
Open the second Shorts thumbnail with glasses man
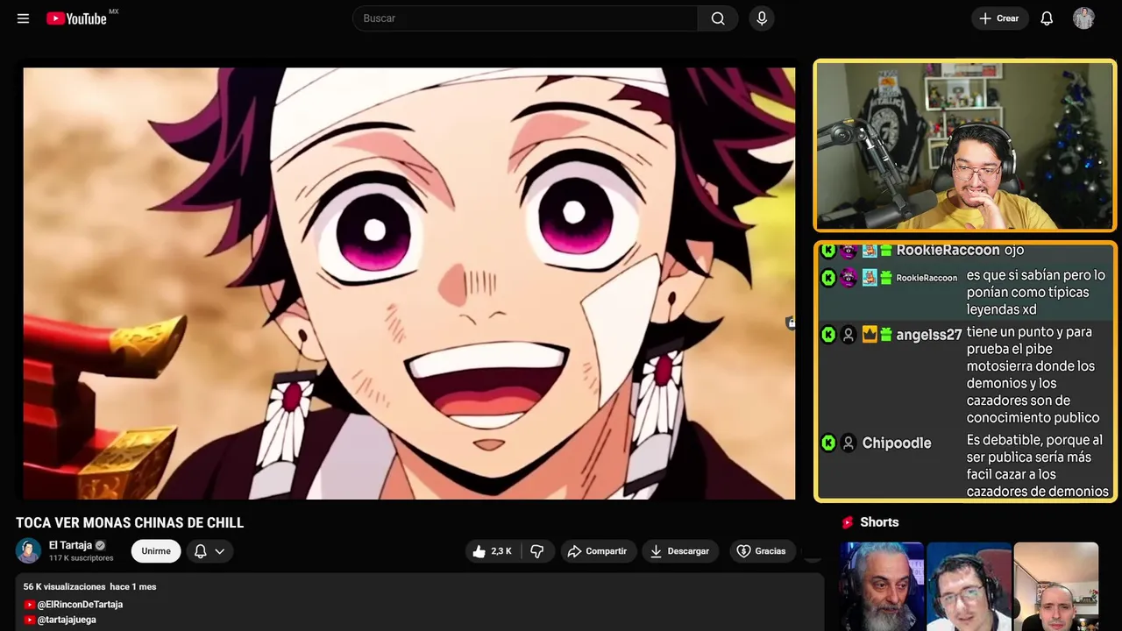click(969, 586)
